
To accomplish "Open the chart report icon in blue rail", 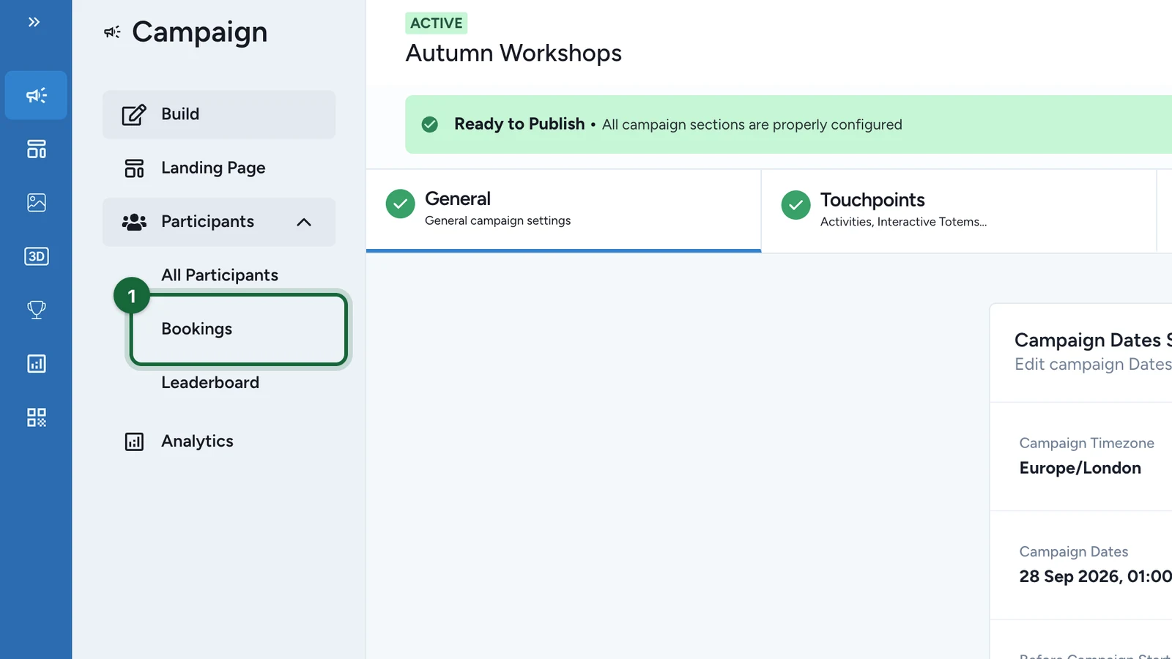I will click(x=36, y=363).
